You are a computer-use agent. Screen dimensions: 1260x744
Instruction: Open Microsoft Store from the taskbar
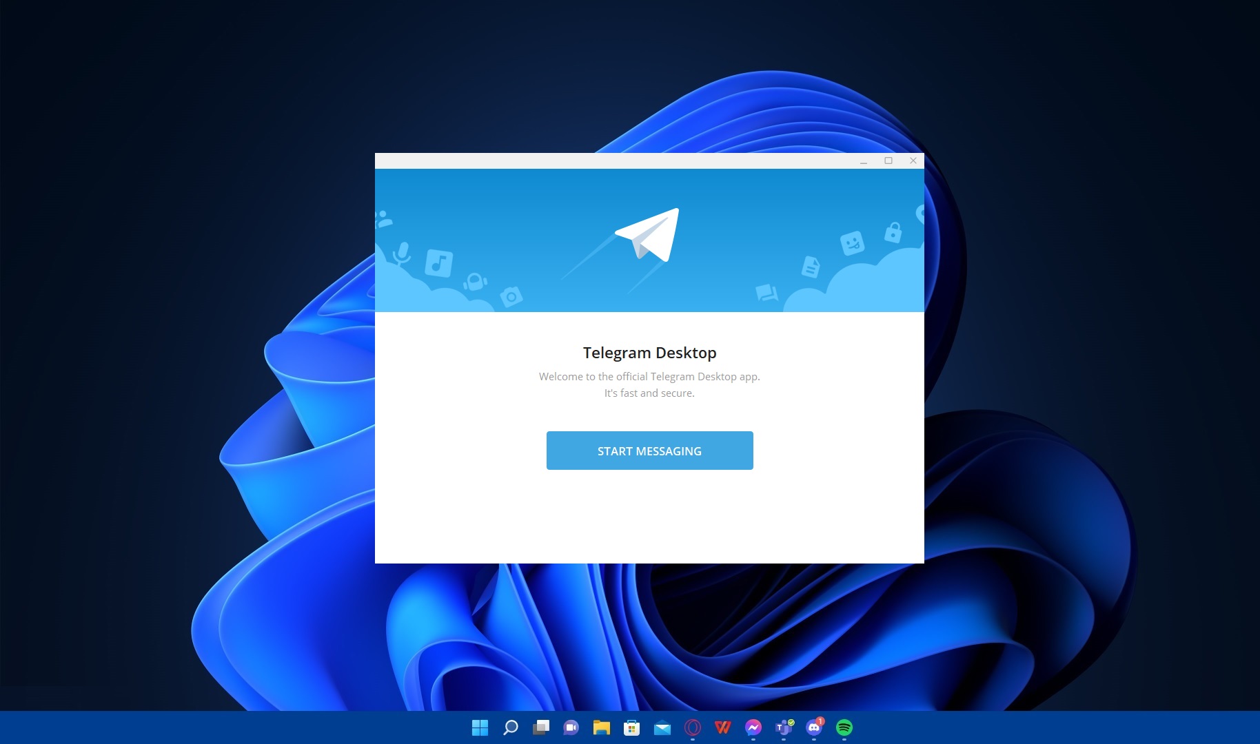coord(632,727)
